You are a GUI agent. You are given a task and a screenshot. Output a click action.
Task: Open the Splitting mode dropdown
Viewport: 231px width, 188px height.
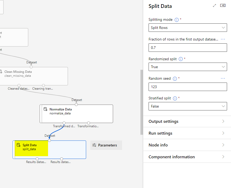pyautogui.click(x=187, y=28)
